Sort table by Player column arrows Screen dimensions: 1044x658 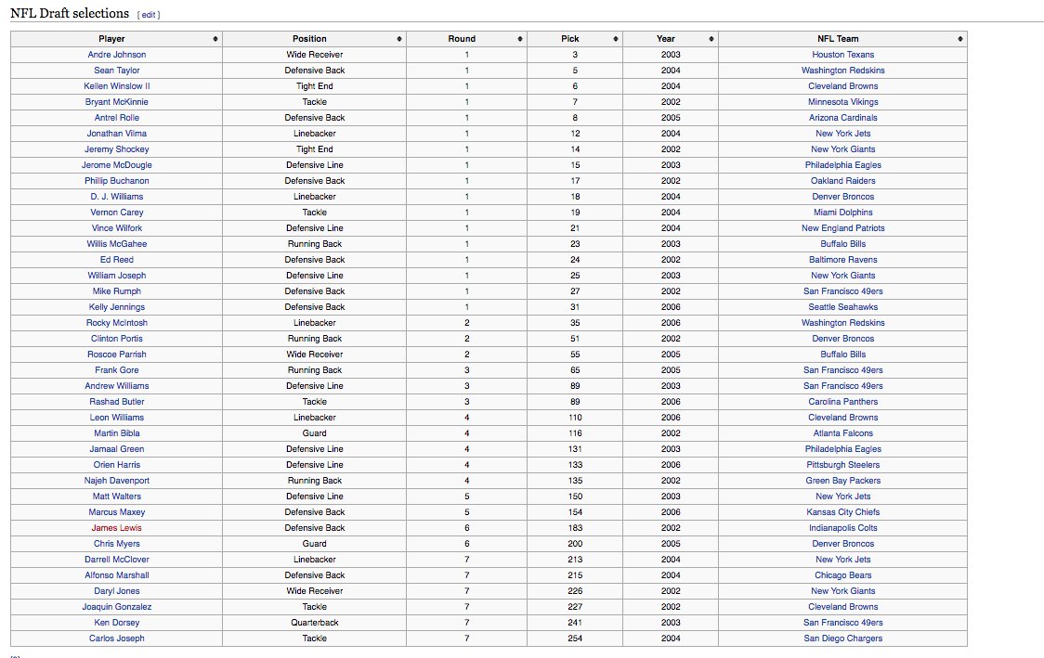tap(215, 39)
